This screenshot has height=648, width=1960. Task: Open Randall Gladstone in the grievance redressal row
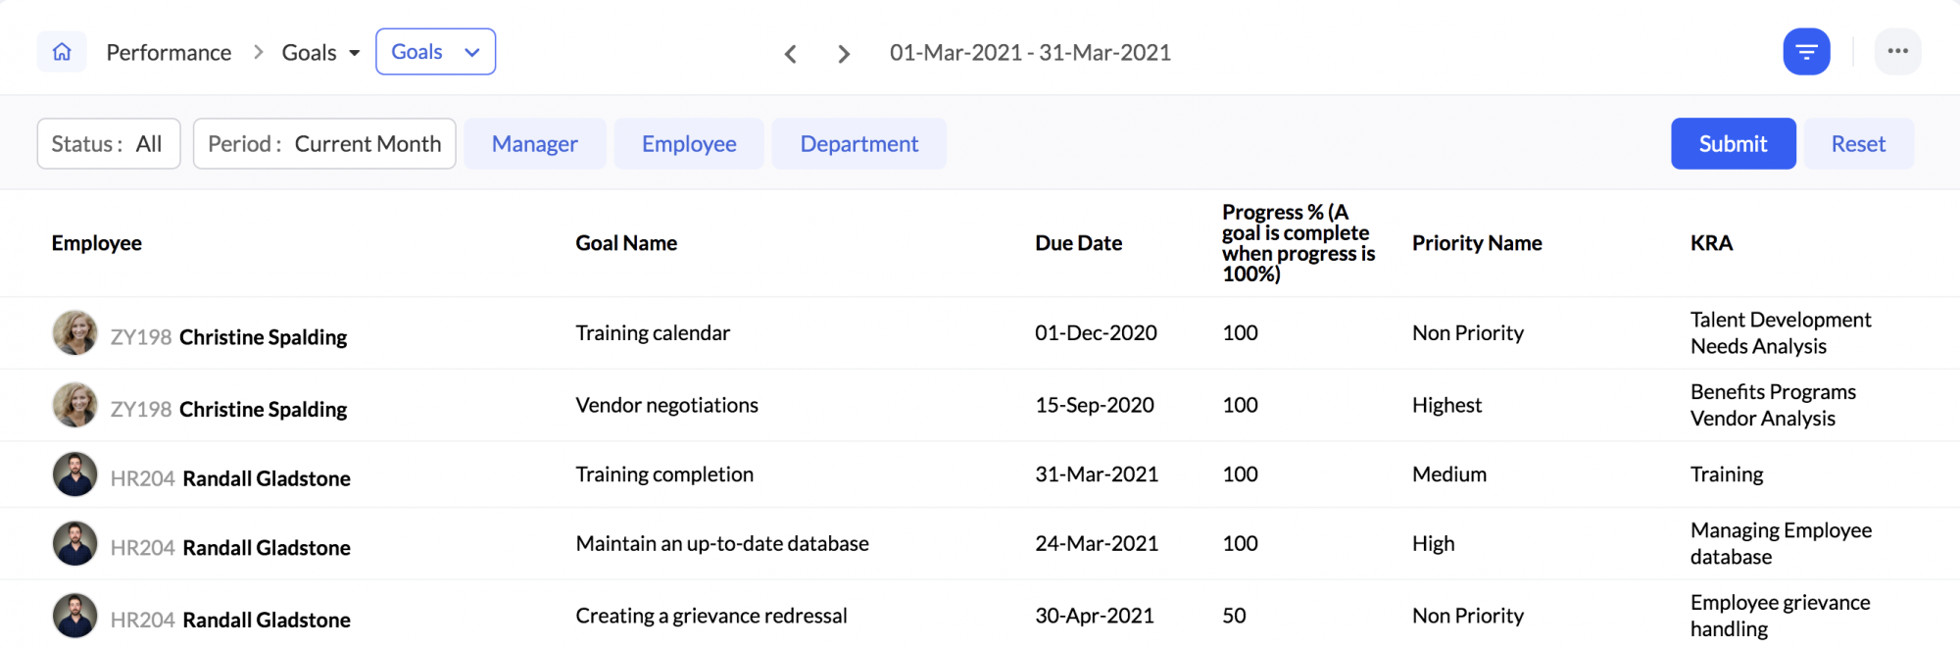tap(267, 621)
